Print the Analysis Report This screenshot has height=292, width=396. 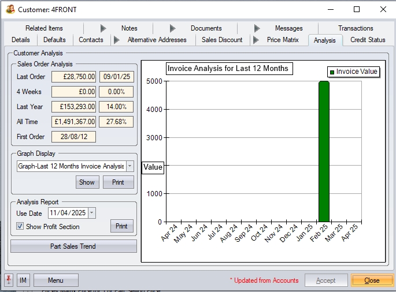121,226
